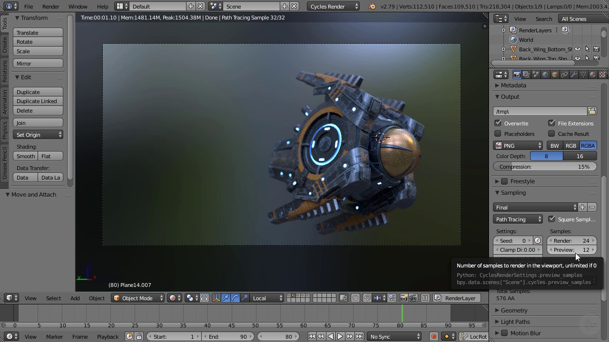Click the clock icon next to Seed
Image resolution: width=609 pixels, height=342 pixels.
pyautogui.click(x=538, y=241)
